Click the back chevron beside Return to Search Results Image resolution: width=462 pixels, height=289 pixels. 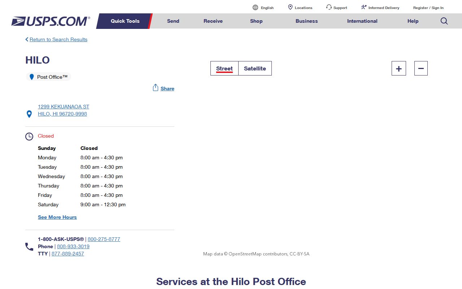tap(27, 39)
